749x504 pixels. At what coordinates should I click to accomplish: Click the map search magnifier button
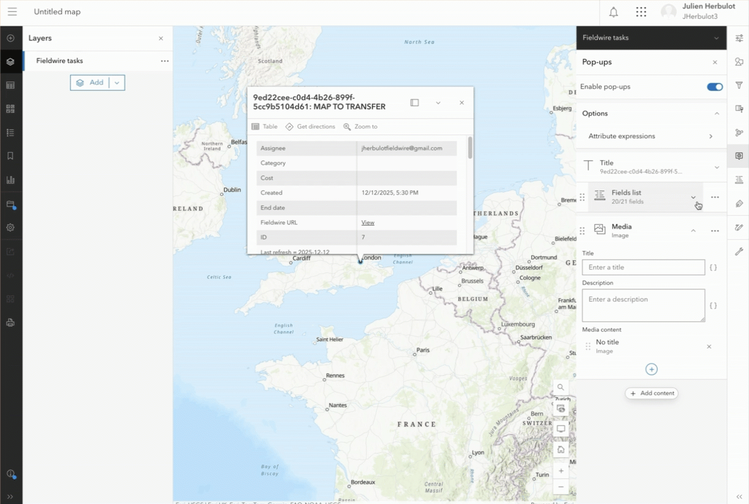click(x=561, y=388)
